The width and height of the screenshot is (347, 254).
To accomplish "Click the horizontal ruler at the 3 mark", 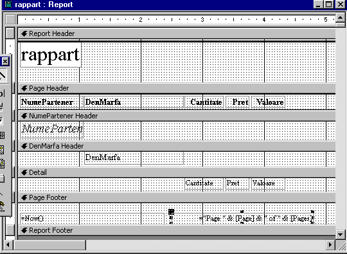I will click(202, 20).
